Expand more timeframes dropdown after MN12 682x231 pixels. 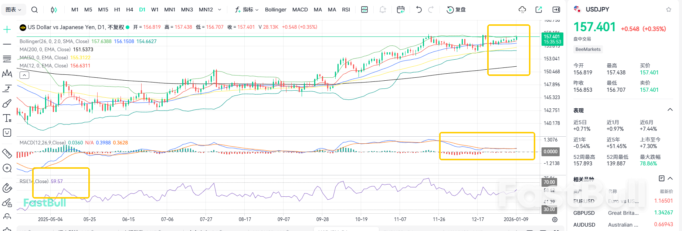pyautogui.click(x=220, y=10)
